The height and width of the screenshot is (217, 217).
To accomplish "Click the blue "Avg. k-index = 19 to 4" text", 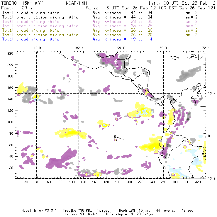I will point(123,39).
